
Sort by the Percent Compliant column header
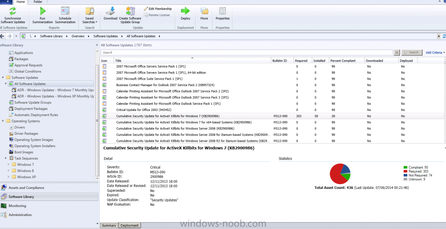(x=346, y=60)
